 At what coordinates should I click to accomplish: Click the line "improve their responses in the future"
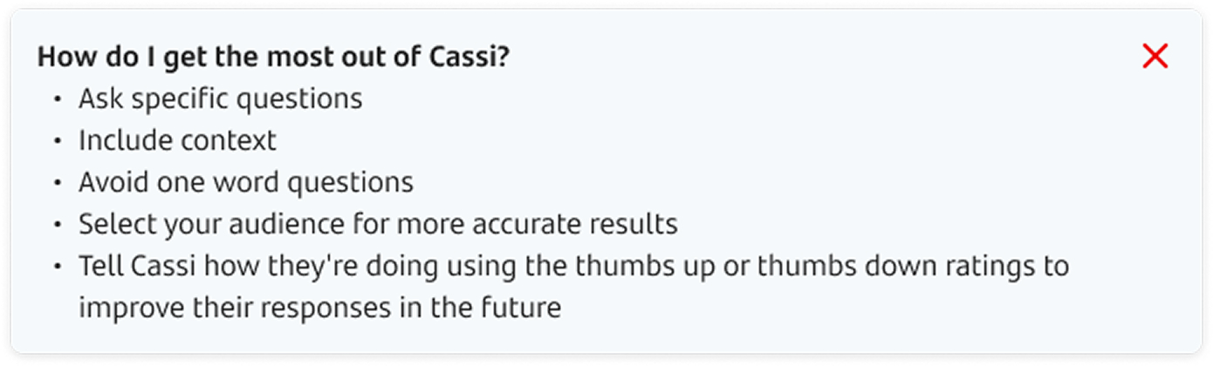coord(319,308)
